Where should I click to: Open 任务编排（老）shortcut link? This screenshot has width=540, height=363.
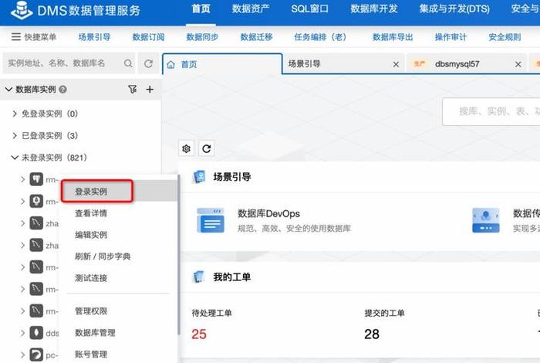point(320,37)
